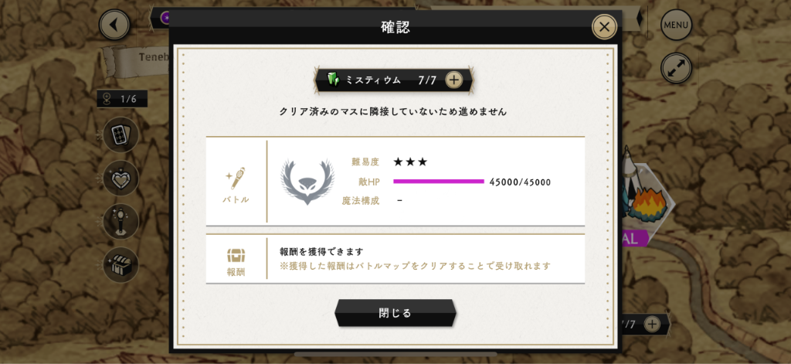Image resolution: width=791 pixels, height=364 pixels.
Task: Click the background plus button near 7/7
Action: tap(652, 324)
